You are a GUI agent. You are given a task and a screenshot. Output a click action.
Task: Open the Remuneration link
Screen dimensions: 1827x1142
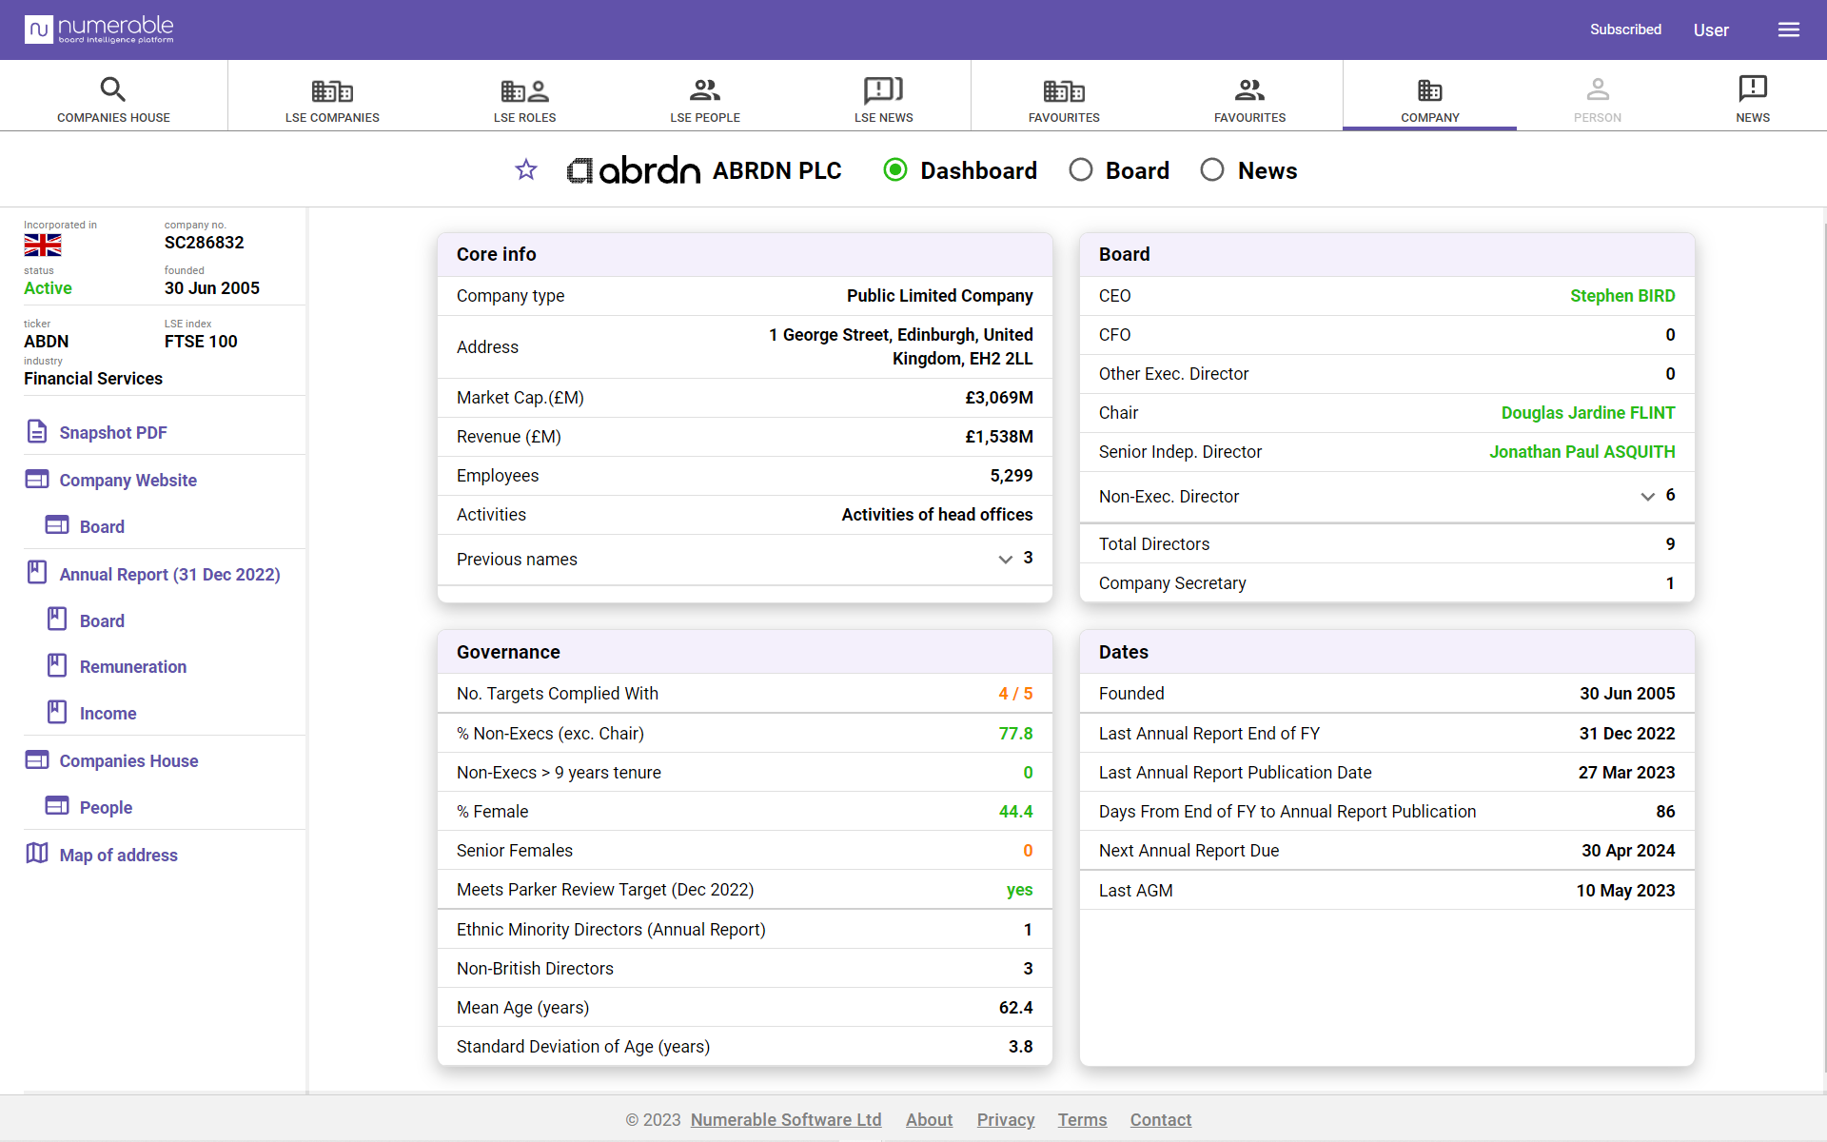(133, 667)
